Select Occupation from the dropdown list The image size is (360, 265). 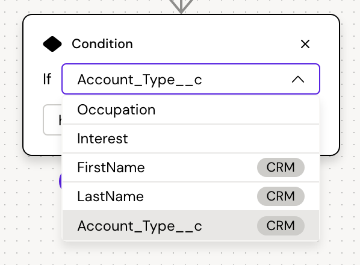click(x=191, y=110)
